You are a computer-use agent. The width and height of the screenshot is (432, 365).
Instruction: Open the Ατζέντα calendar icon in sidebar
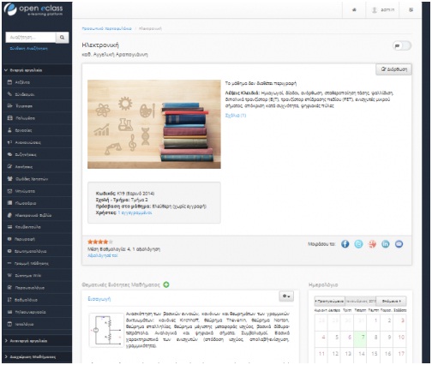pyautogui.click(x=10, y=82)
